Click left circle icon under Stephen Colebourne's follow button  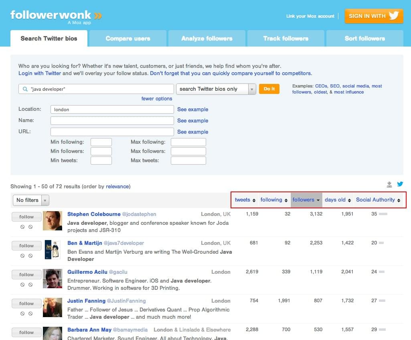tap(22, 227)
